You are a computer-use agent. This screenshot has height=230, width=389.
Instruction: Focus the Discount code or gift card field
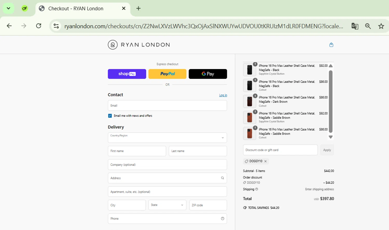[x=280, y=150]
